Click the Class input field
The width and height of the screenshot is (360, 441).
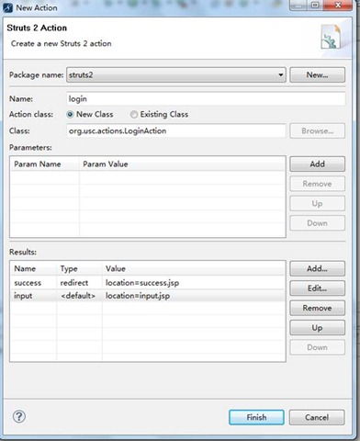click(176, 130)
